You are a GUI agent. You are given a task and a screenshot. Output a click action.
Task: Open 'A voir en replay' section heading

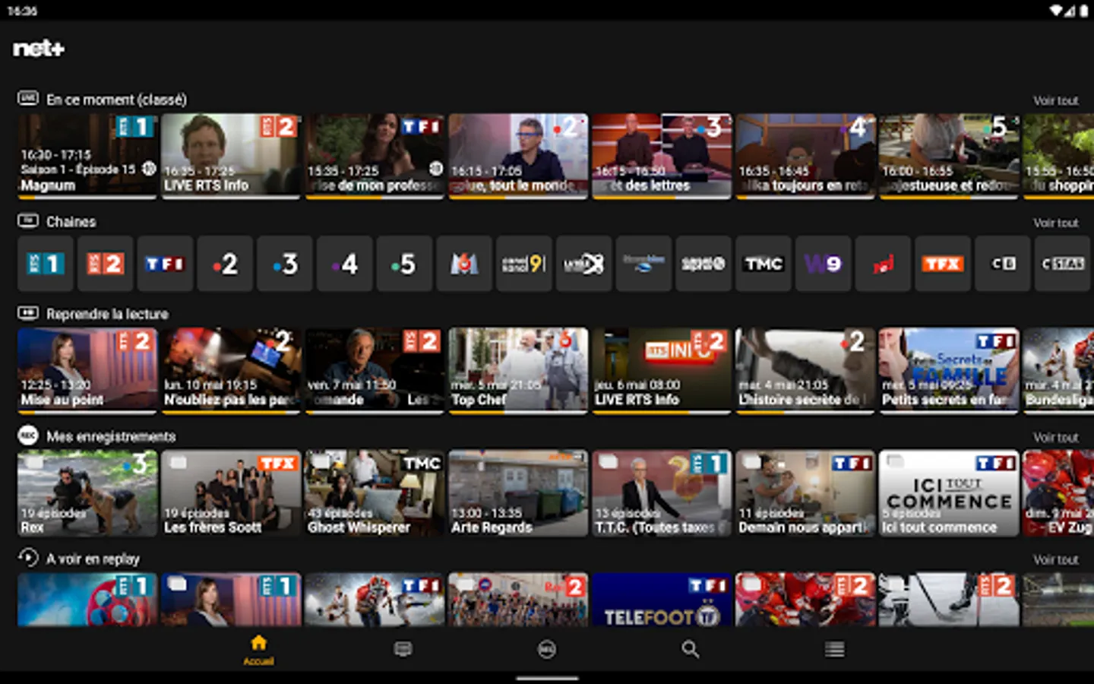93,559
